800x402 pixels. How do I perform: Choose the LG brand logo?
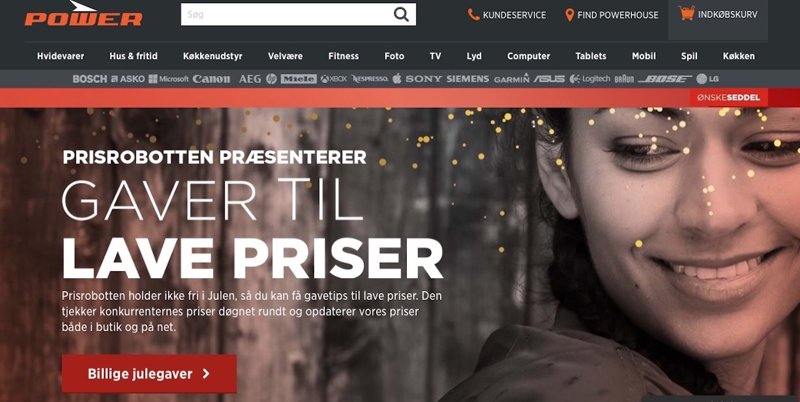(707, 79)
